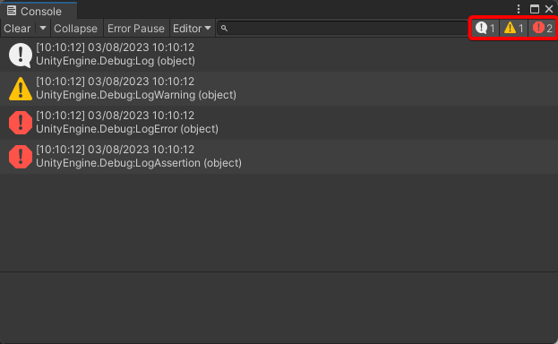This screenshot has width=558, height=344.
Task: Clear the console log
Action: click(x=17, y=28)
